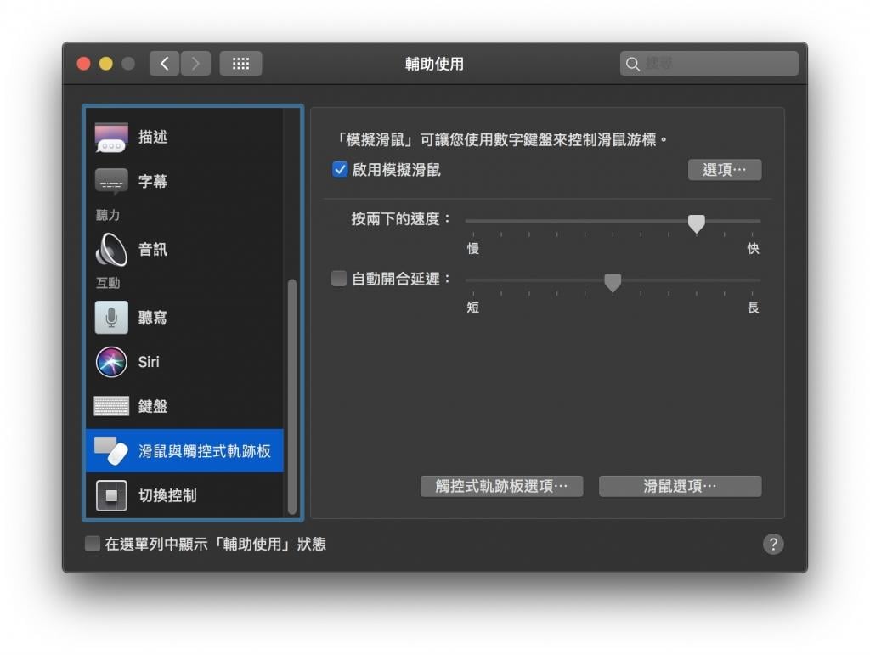
Task: Click the forward navigation arrow
Action: pyautogui.click(x=195, y=64)
